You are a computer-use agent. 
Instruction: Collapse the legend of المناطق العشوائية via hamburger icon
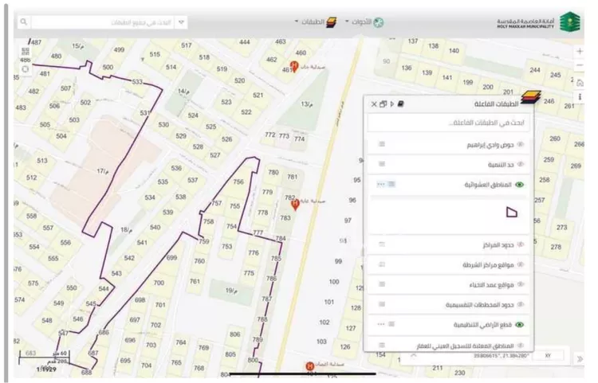click(391, 184)
